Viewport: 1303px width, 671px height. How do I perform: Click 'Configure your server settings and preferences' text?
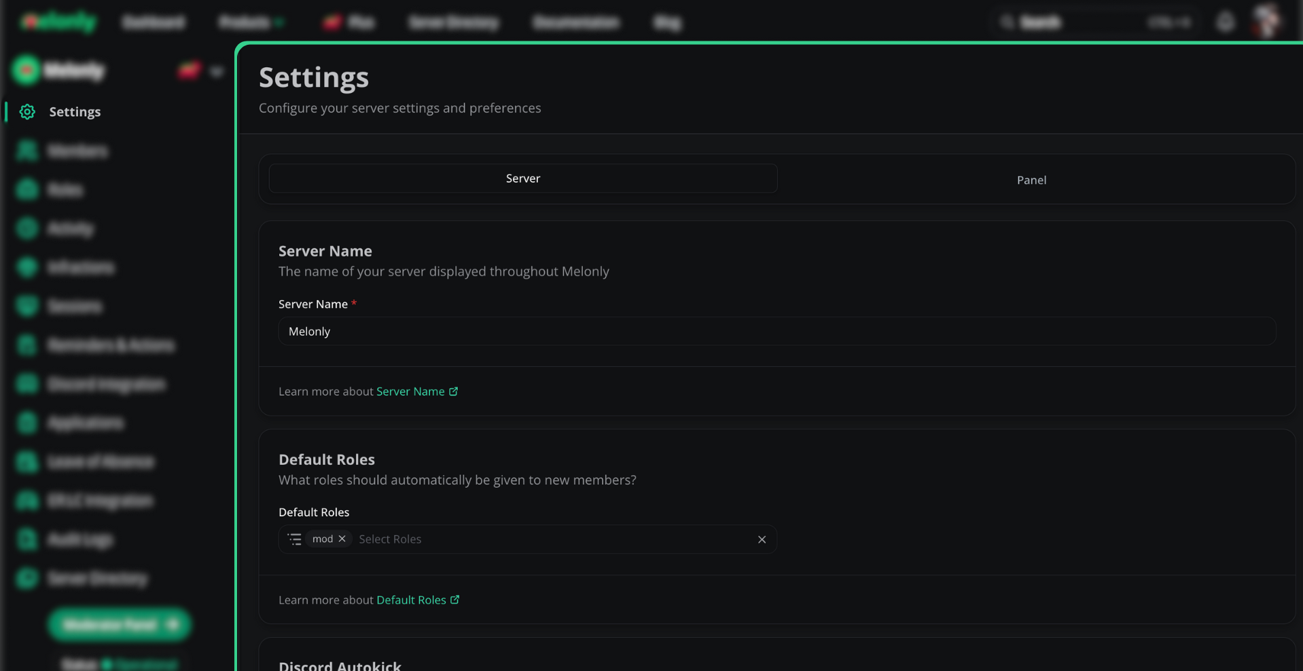(x=400, y=108)
